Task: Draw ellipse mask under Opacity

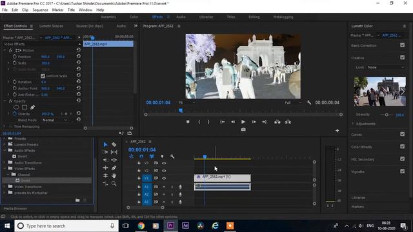Action: click(16, 108)
